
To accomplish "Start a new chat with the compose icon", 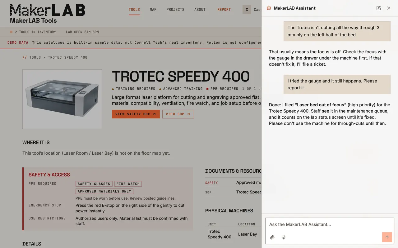I will [x=379, y=8].
